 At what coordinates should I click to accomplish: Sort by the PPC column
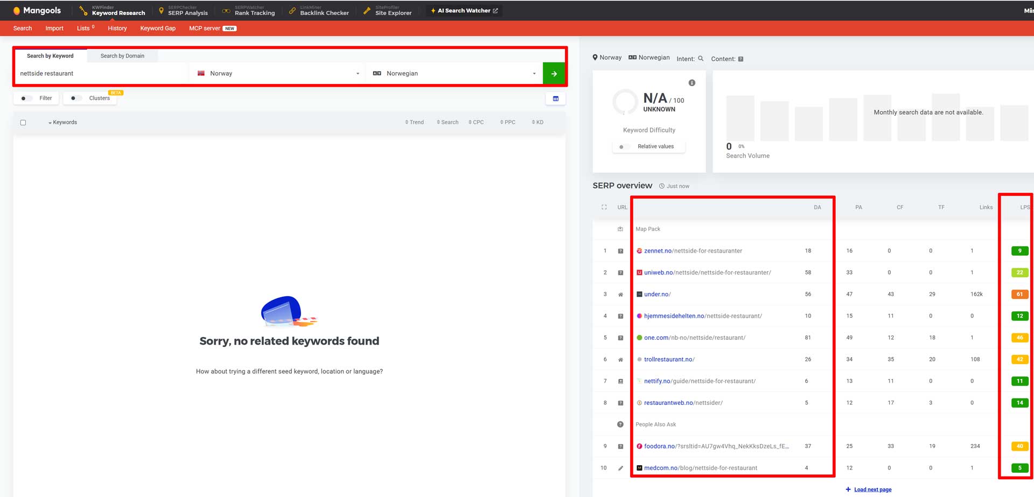coord(508,122)
